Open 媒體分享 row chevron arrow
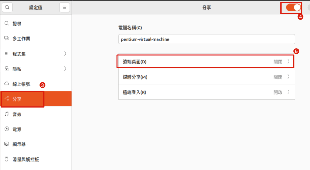Image resolution: width=310 pixels, height=170 pixels. pyautogui.click(x=288, y=77)
